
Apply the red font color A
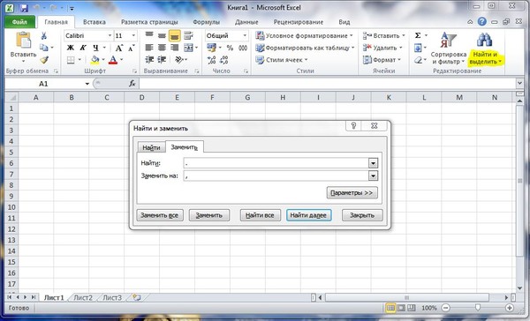pos(113,60)
